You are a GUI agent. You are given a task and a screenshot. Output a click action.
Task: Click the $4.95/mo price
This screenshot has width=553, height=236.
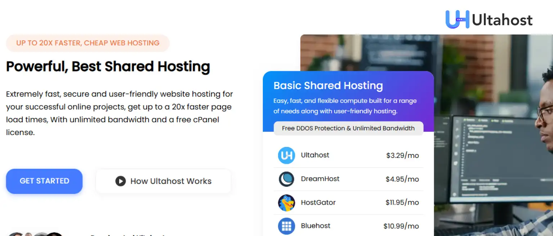[x=402, y=179]
